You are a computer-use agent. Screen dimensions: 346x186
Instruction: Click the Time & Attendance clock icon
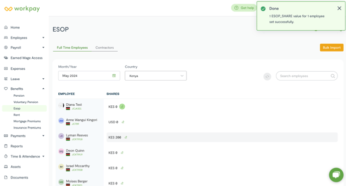point(6,156)
